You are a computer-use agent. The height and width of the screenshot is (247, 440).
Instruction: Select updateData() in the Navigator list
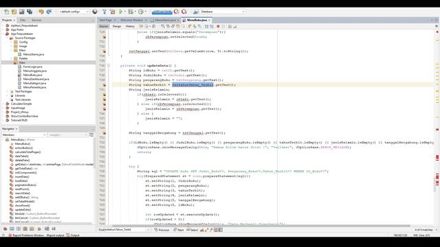point(23,210)
